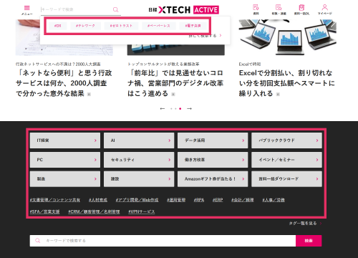358x258 pixels.
Task: Click the トップコンサルタントが教える series label
Action: [163, 64]
